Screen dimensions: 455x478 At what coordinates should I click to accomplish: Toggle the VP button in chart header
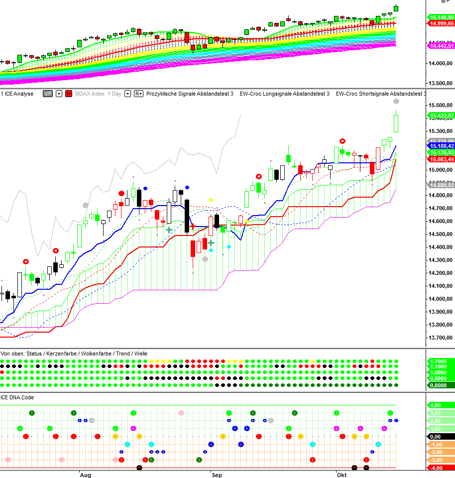[48, 94]
